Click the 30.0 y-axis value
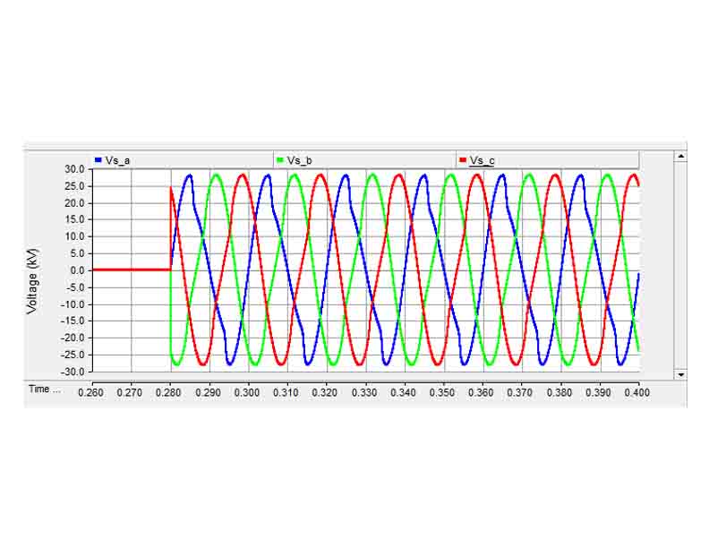The height and width of the screenshot is (548, 709). pos(74,169)
